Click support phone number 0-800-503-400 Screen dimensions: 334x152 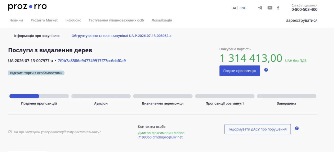point(304,10)
